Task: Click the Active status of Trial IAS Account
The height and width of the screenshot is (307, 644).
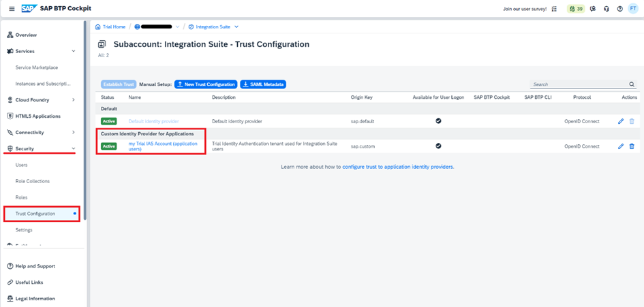Action: 109,146
